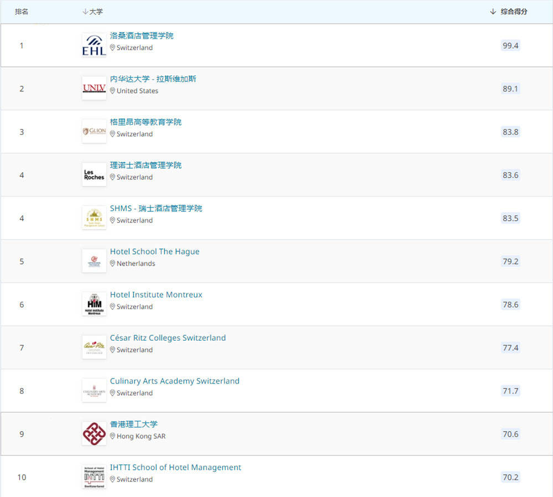Open Culinary Arts Academy Switzerland link
This screenshot has width=553, height=497.
(x=175, y=381)
